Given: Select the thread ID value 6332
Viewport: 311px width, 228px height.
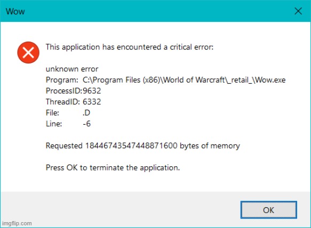Looking at the screenshot, I should pos(92,102).
